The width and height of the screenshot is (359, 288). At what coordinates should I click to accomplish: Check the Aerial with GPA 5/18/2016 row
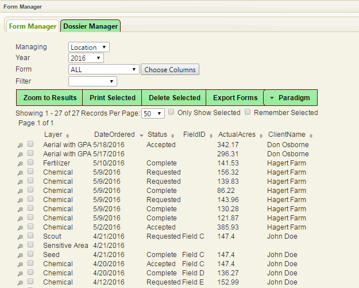tap(30, 144)
